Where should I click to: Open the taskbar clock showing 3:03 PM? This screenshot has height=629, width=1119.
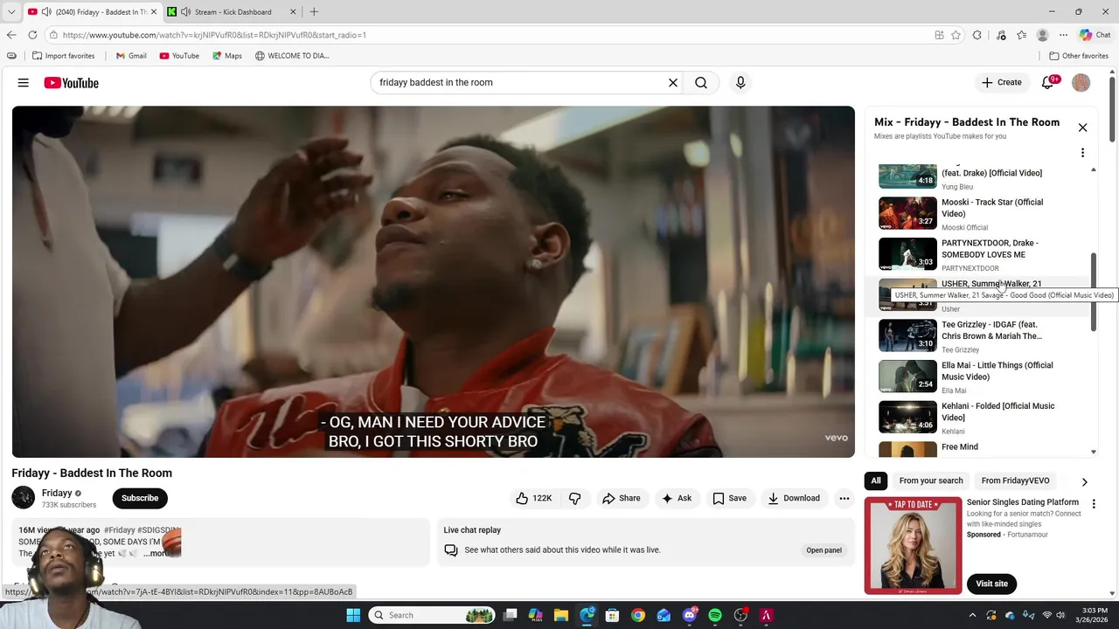[1095, 615]
